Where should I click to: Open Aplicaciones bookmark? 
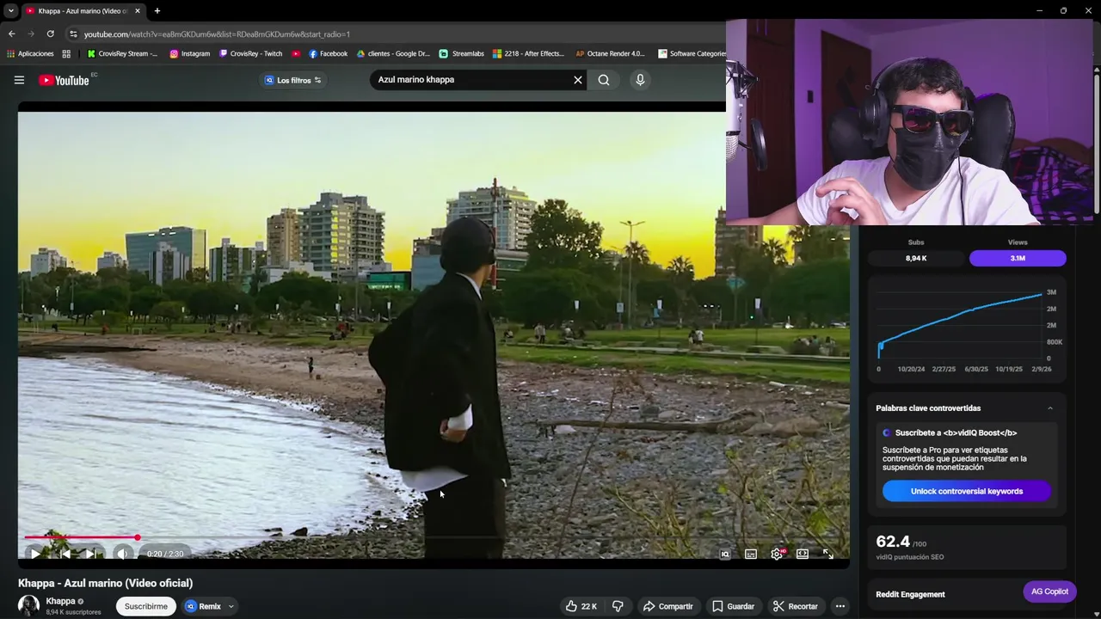[x=30, y=53]
